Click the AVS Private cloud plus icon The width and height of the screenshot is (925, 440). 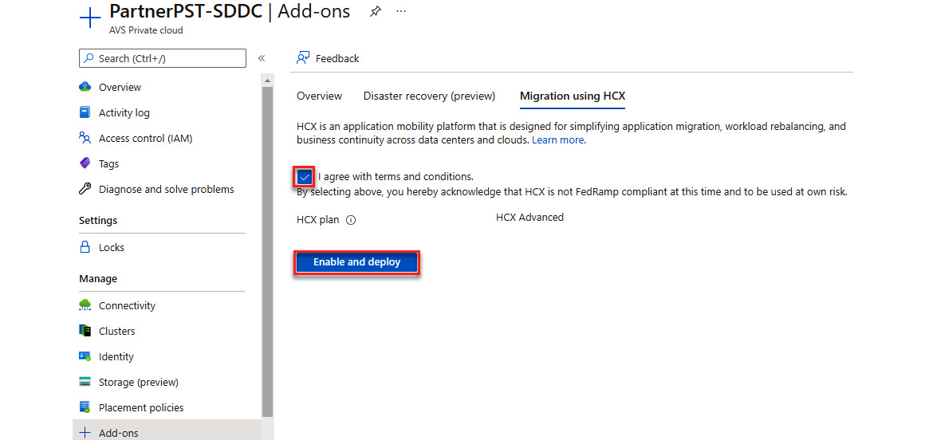click(x=90, y=18)
